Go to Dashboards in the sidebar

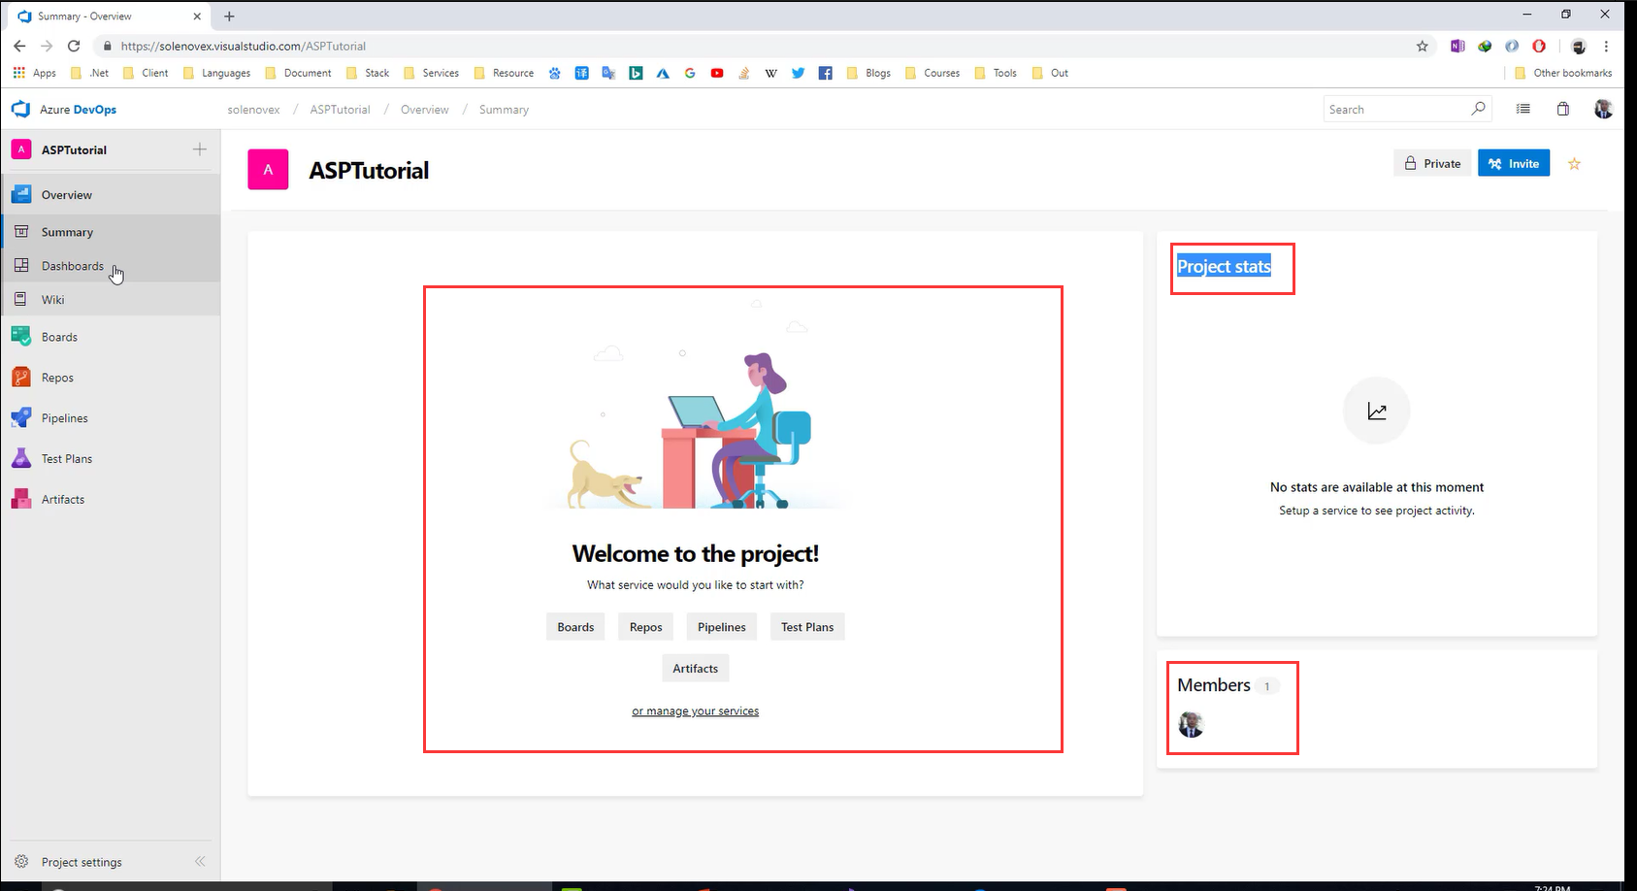coord(111,266)
